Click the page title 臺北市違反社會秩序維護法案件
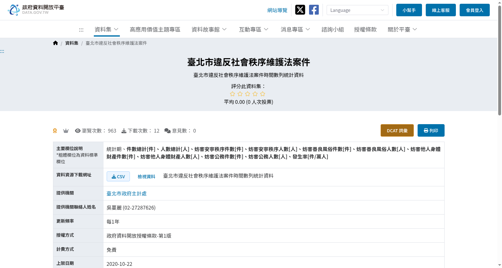The height and width of the screenshot is (268, 502). (x=248, y=62)
